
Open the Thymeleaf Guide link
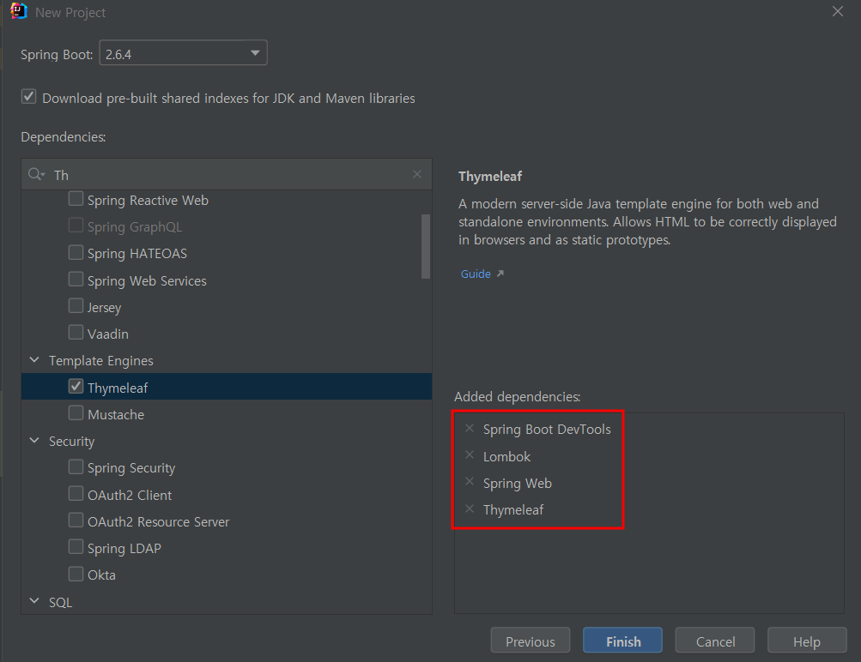click(476, 274)
